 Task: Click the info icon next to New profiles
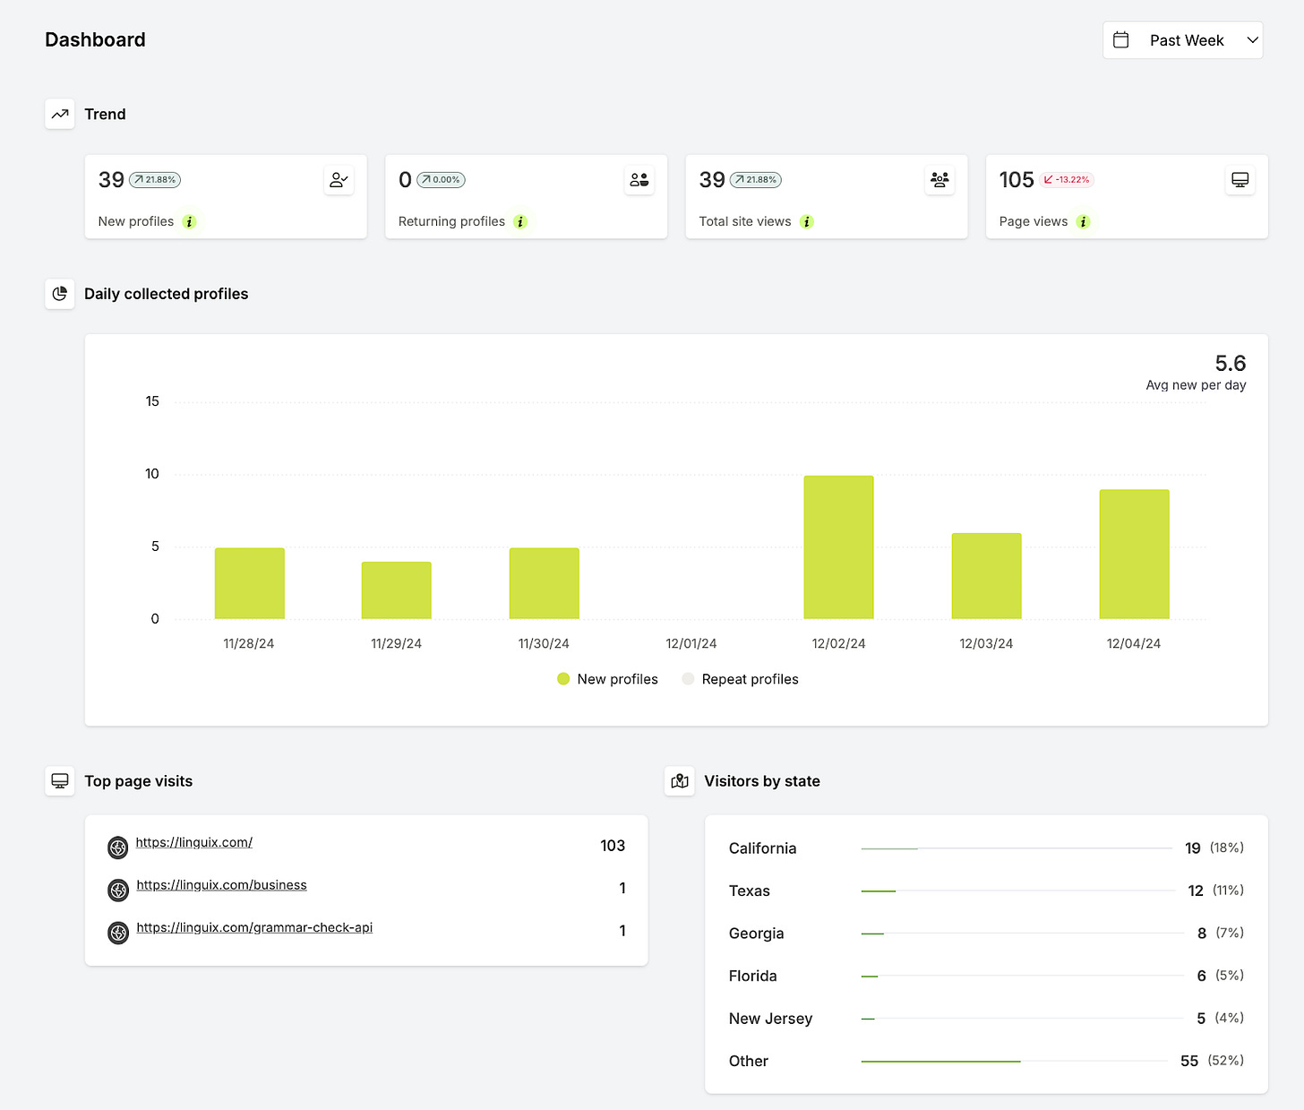point(189,222)
